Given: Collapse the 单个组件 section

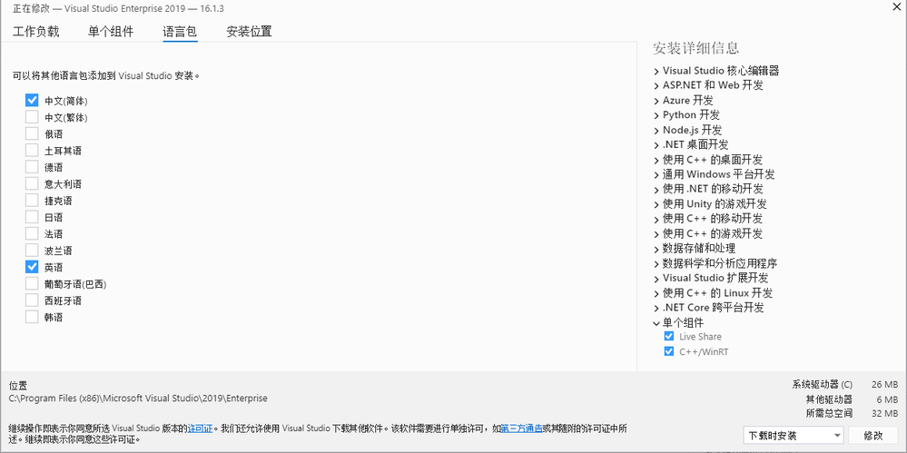Looking at the screenshot, I should click(656, 323).
